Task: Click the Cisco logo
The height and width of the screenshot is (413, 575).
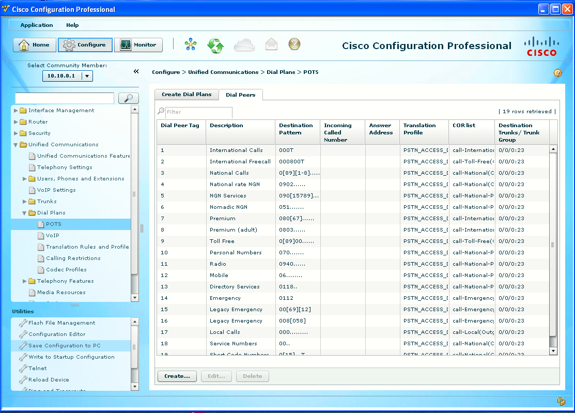Action: [x=541, y=47]
